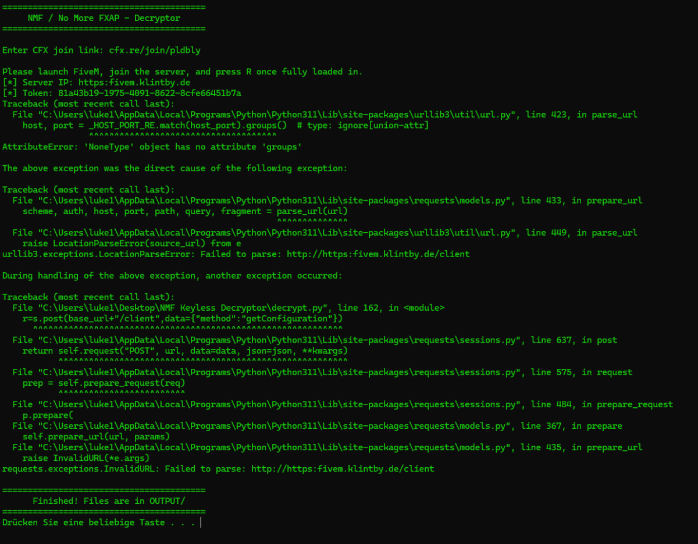Click the NMF / No More FXAP title
Viewport: 698px width, 544px height.
point(104,18)
